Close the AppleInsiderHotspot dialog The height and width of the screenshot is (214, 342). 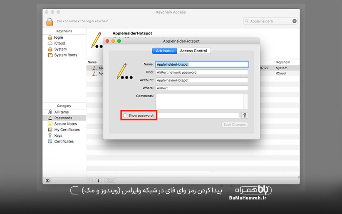pyautogui.click(x=107, y=41)
